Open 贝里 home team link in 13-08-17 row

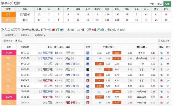click(50, 75)
